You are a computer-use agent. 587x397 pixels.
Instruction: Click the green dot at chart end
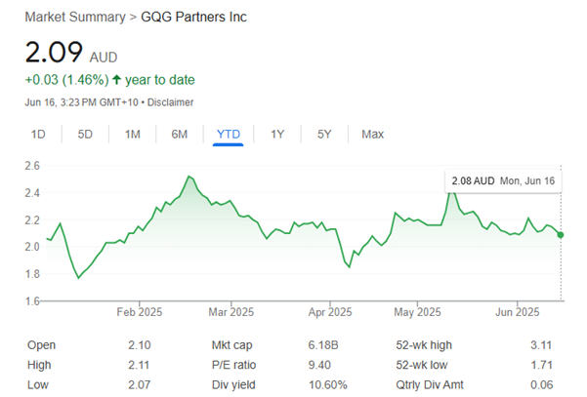pos(561,235)
